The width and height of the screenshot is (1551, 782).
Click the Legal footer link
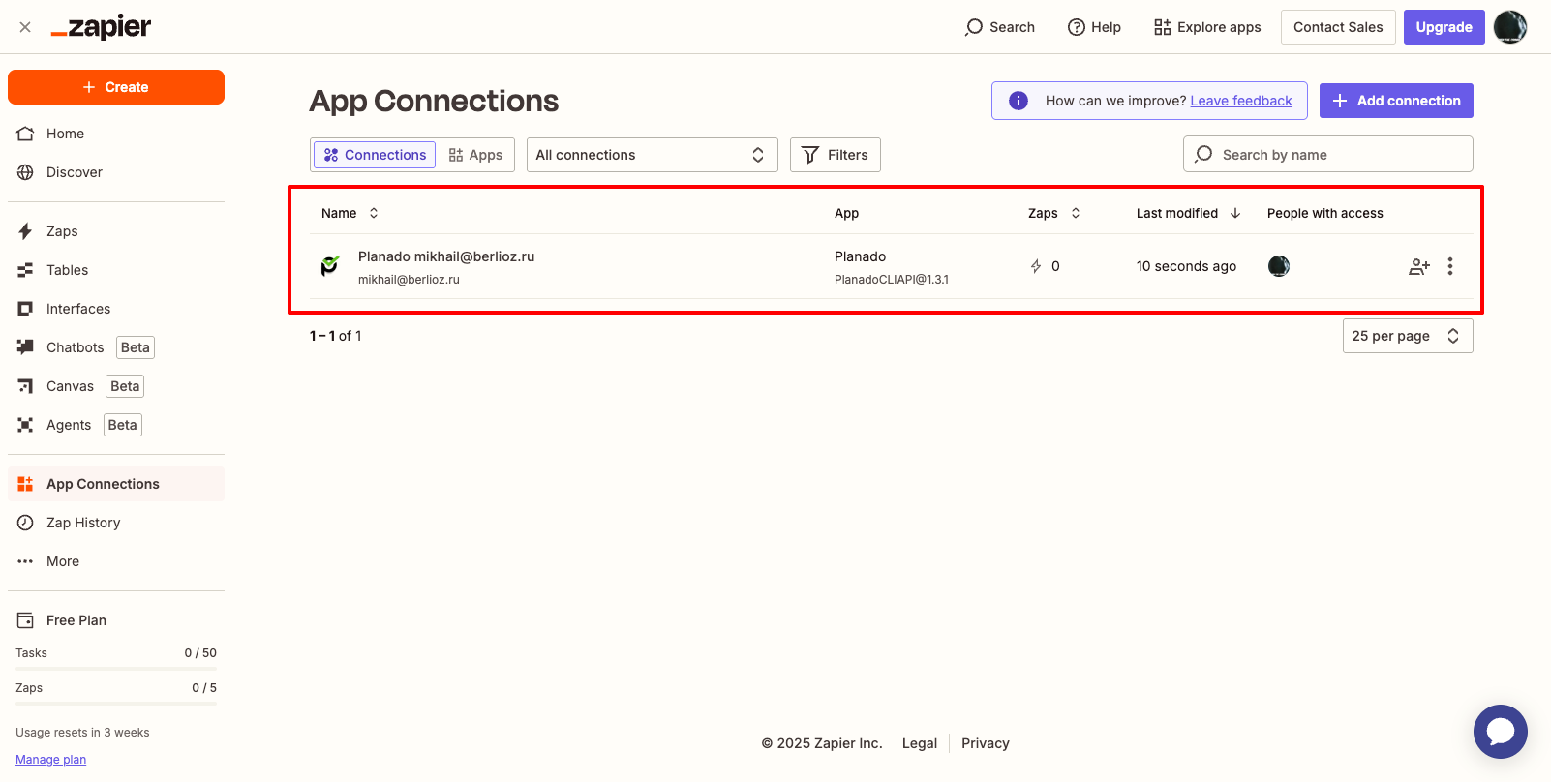pyautogui.click(x=920, y=743)
